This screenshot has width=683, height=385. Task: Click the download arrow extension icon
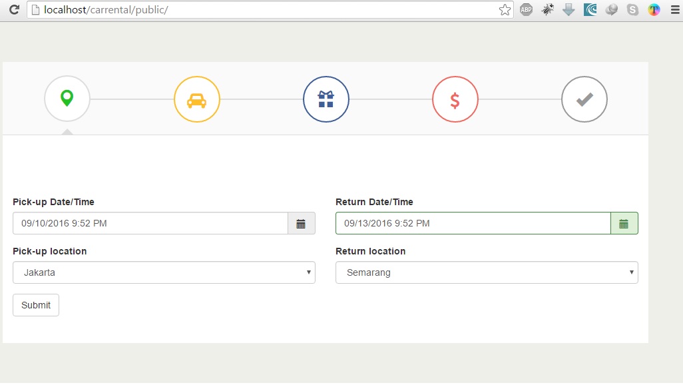pyautogui.click(x=569, y=9)
